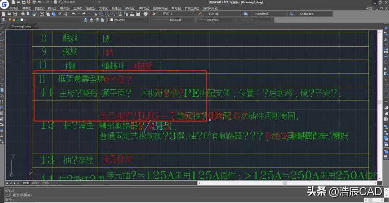Click the Redo arrow in the standard toolbar

84,14
